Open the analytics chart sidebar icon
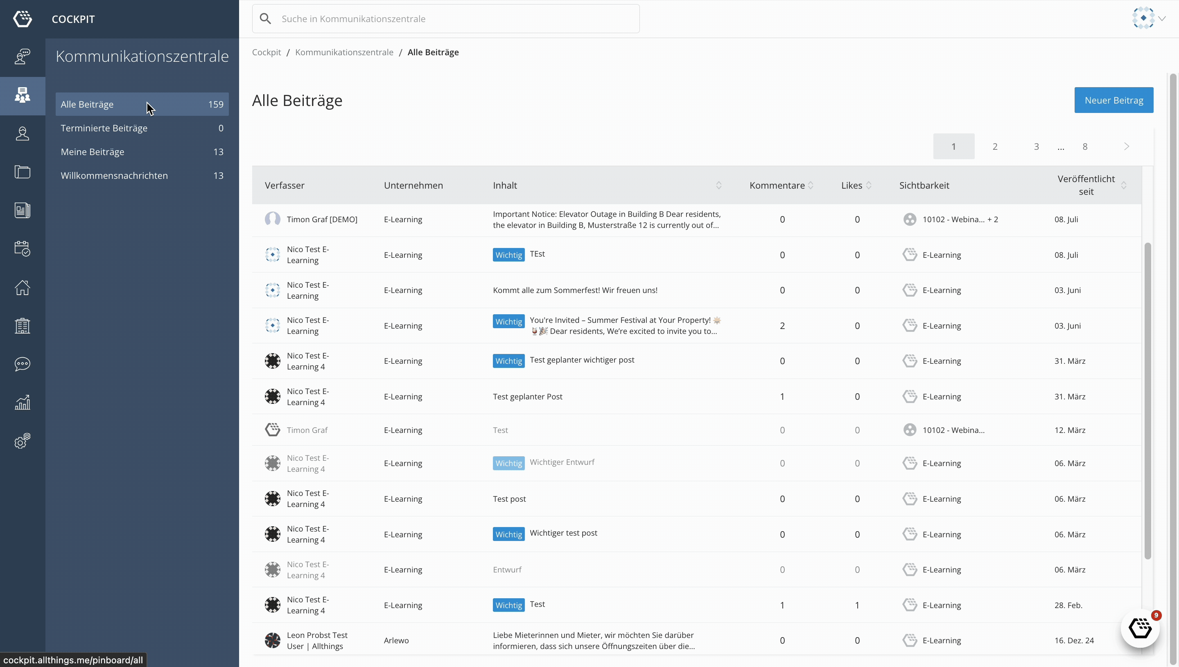The width and height of the screenshot is (1179, 667). click(22, 403)
